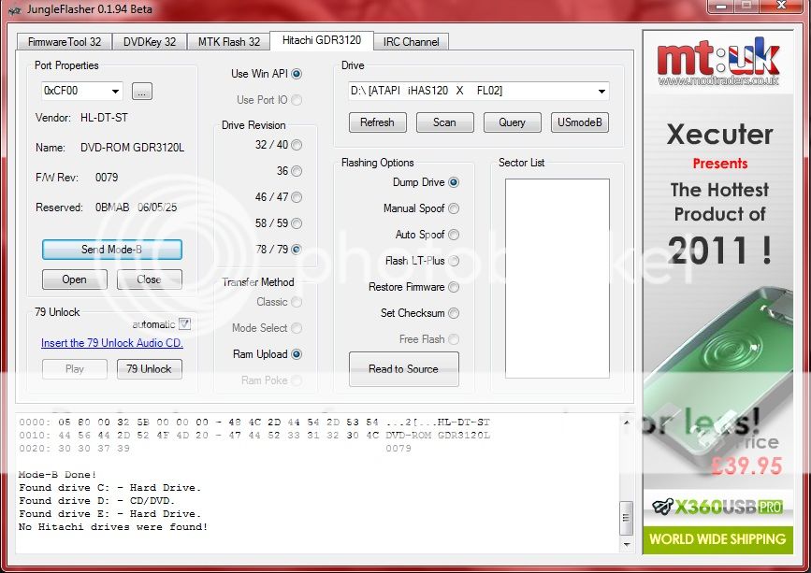
Task: Enable the Auto Spoof option
Action: click(x=454, y=235)
